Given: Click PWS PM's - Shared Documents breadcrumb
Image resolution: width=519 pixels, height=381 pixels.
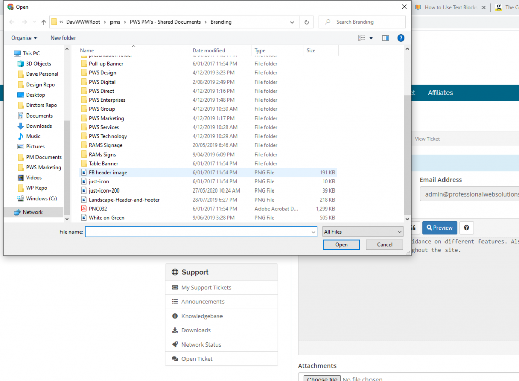Looking at the screenshot, I should pos(165,22).
